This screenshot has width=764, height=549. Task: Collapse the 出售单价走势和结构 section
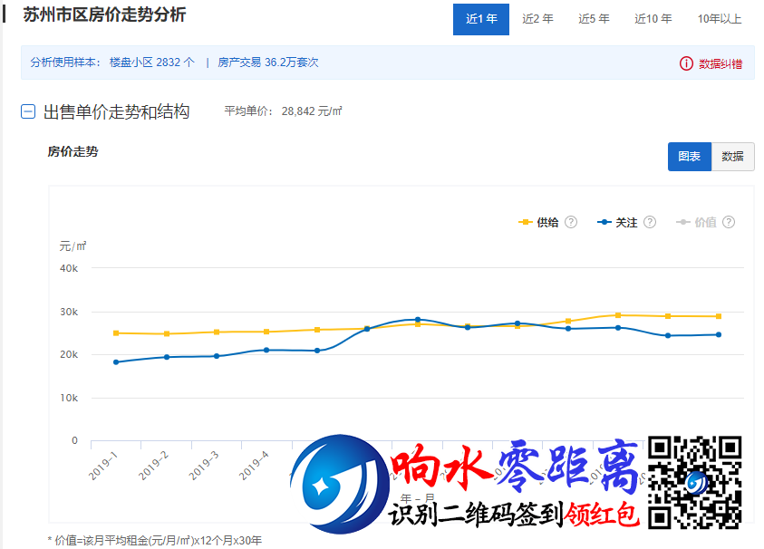pos(28,111)
